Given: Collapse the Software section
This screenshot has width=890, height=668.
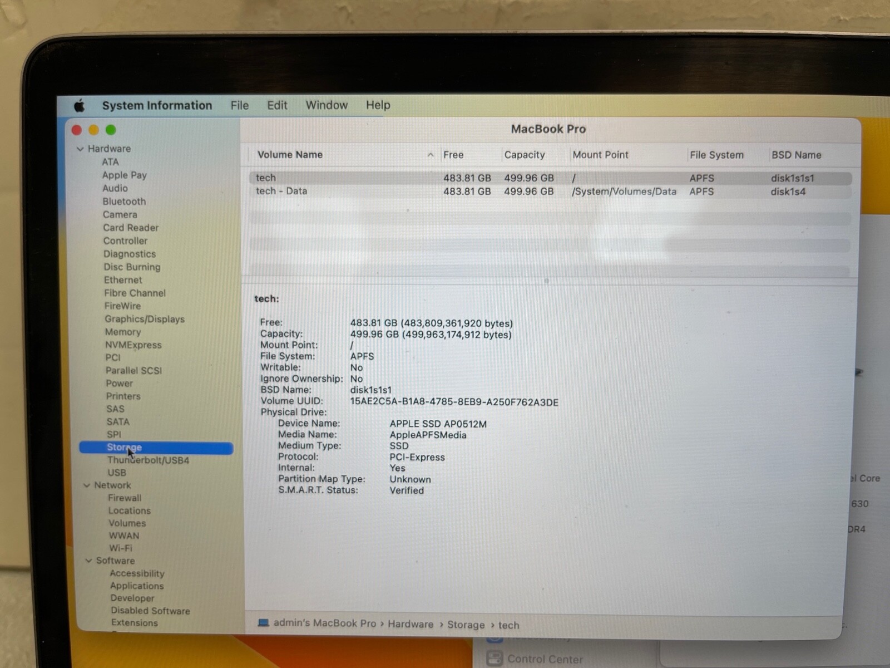Looking at the screenshot, I should [x=88, y=561].
